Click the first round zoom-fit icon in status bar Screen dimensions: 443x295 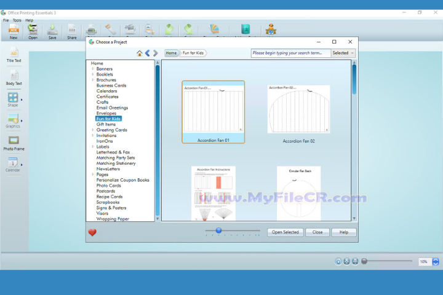pyautogui.click(x=338, y=261)
